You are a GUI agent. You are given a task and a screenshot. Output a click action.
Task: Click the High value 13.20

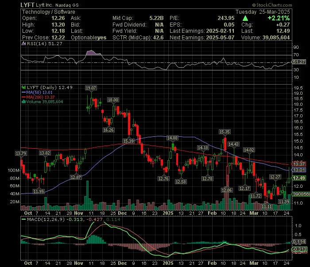58,25
